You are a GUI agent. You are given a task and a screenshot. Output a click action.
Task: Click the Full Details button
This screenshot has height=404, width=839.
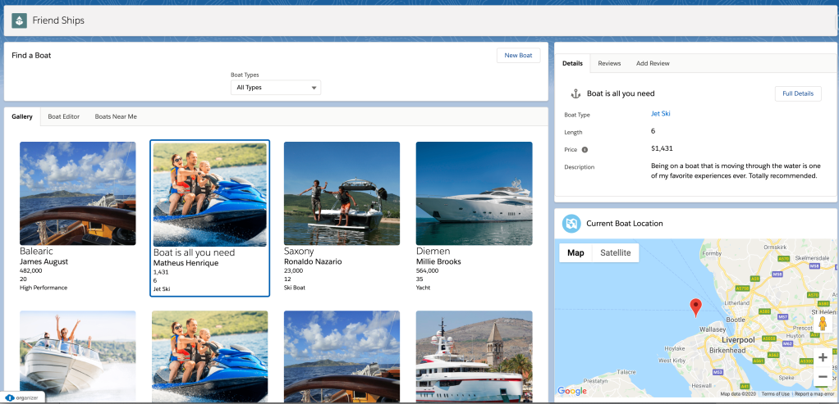click(x=797, y=93)
